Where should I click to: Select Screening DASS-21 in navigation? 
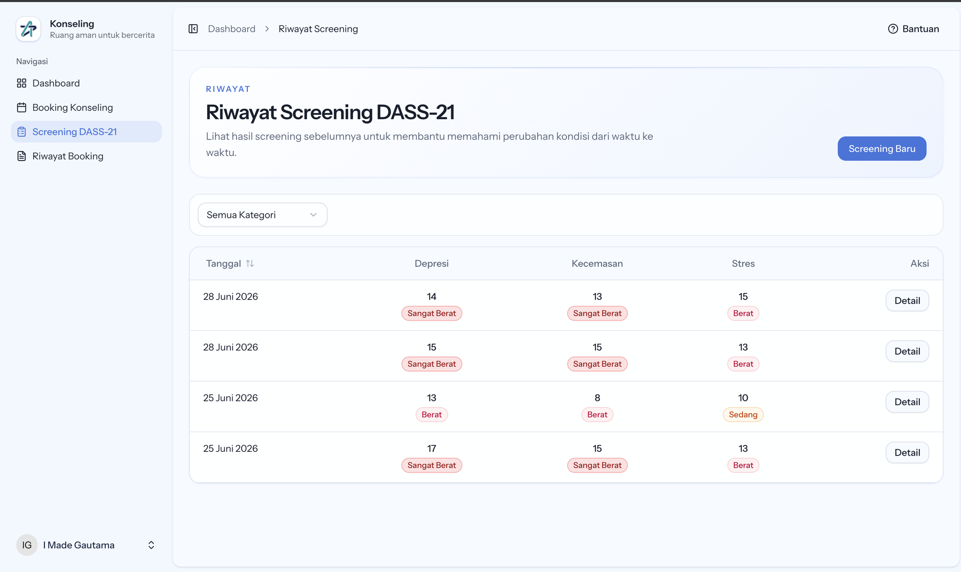(x=86, y=132)
